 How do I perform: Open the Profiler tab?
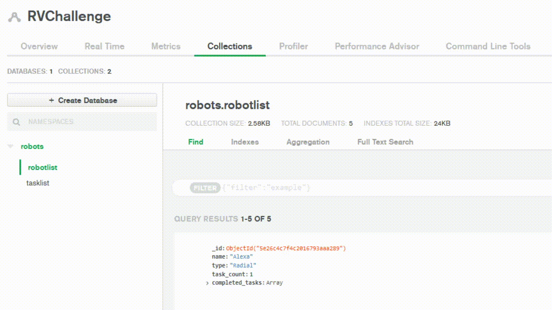[x=293, y=46]
